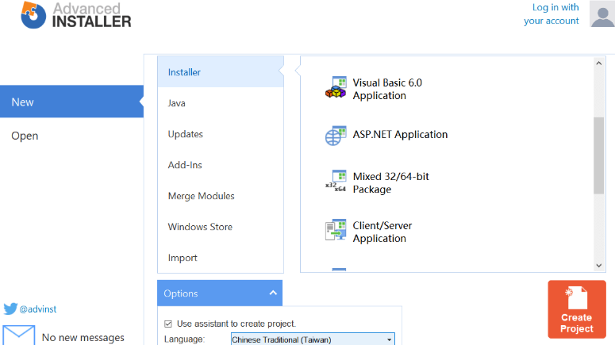This screenshot has width=615, height=345.
Task: Select Client/Server Application label
Action: point(382,232)
